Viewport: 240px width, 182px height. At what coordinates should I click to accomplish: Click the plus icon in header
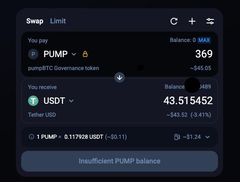coord(192,21)
